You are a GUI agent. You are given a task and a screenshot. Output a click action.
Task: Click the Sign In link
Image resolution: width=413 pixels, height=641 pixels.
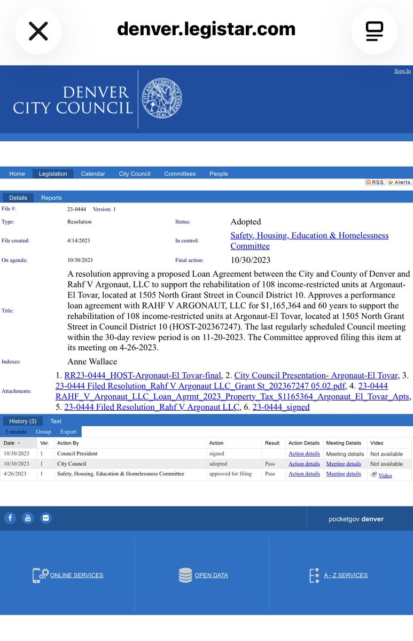pyautogui.click(x=402, y=71)
